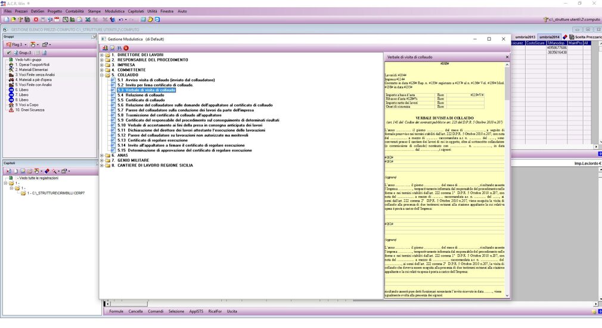602x328 pixels.
Task: Expand the 1. DIRETTORE DEI LAVORI folder
Action: click(102, 55)
